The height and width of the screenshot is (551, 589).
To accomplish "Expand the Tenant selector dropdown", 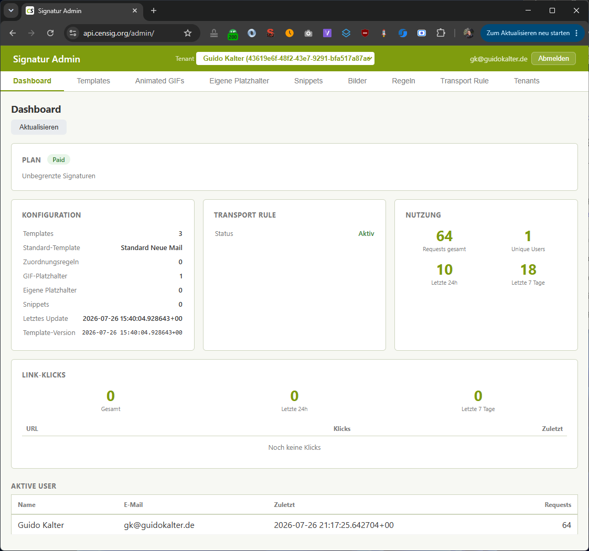I will pos(285,59).
